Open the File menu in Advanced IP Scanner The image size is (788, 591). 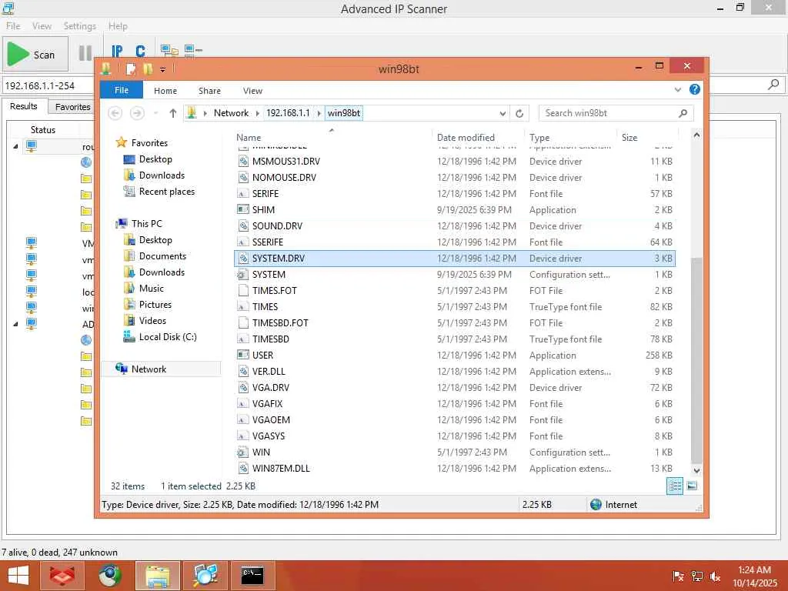(x=13, y=26)
